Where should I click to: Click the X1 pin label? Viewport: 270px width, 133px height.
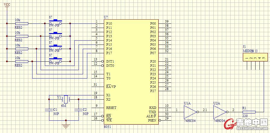pos(108,95)
